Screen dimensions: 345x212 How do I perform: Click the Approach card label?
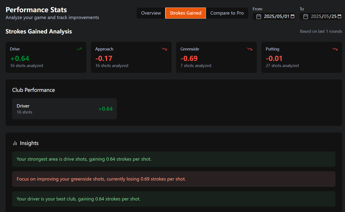click(x=104, y=49)
